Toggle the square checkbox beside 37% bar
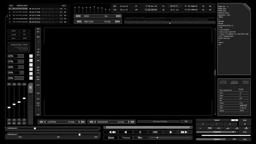The height and width of the screenshot is (144, 256). (x=31, y=60)
